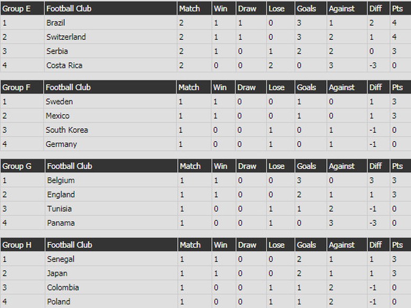This screenshot has width=411, height=308.
Task: Select Panama team name
Action: tap(61, 223)
